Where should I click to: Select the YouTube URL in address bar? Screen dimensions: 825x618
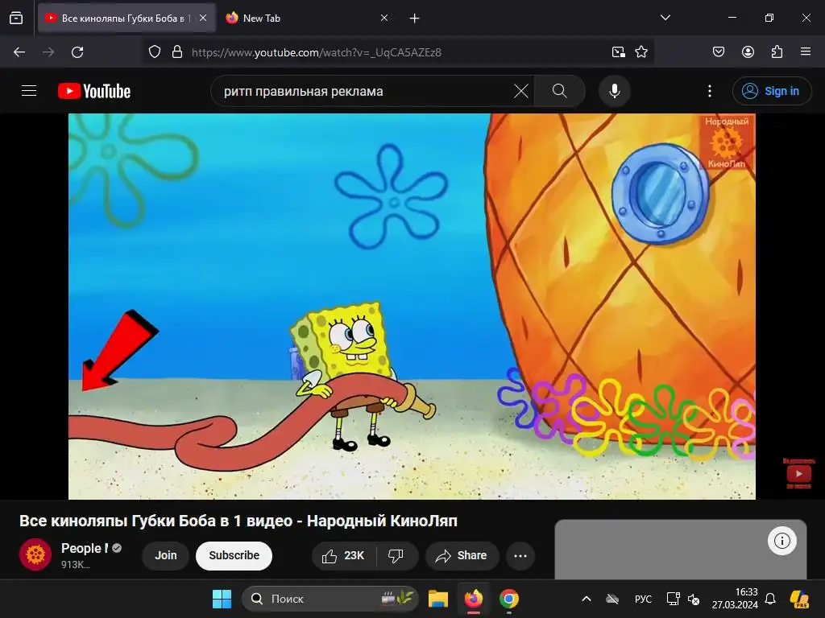click(x=316, y=52)
